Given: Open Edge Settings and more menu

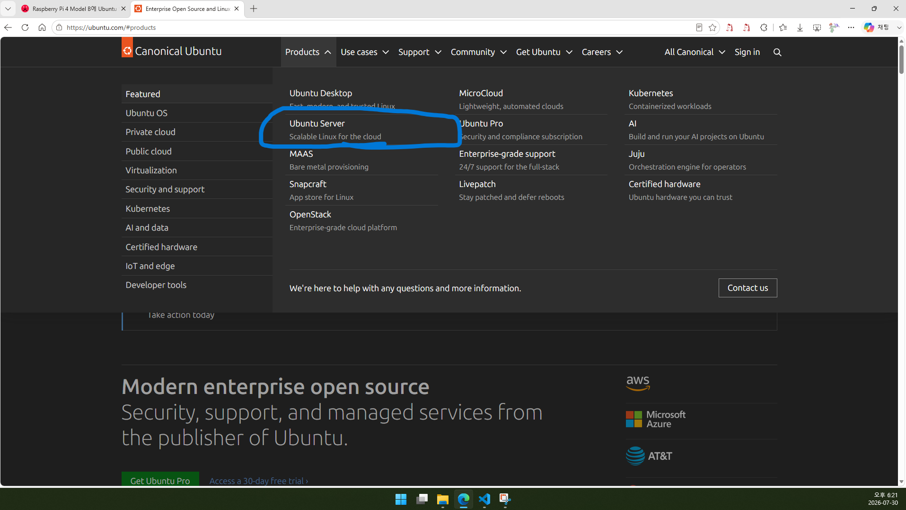Looking at the screenshot, I should pos(851,27).
